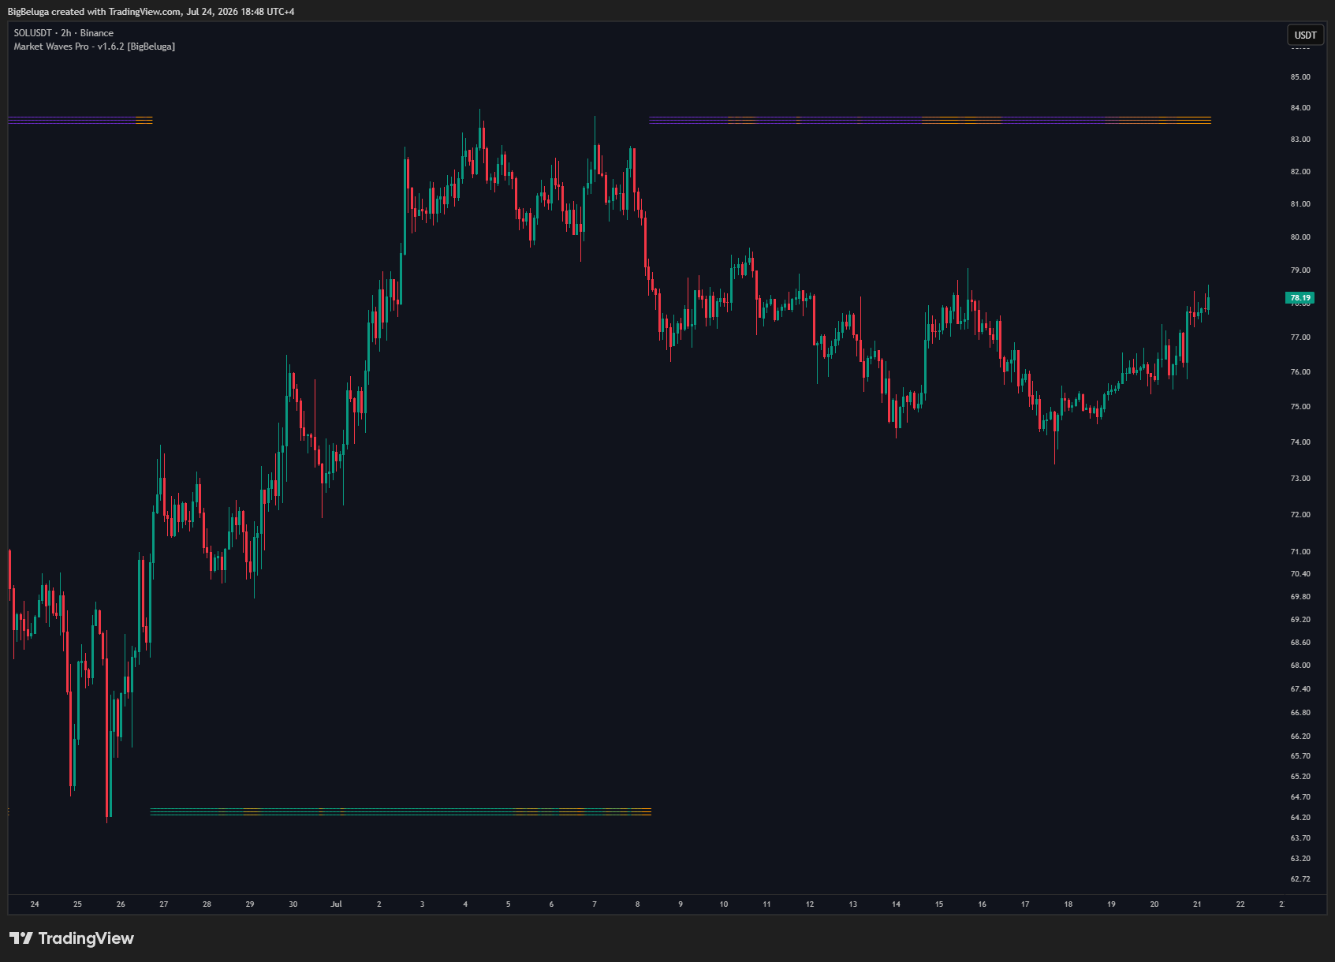Click date 15 on the time axis

(939, 904)
